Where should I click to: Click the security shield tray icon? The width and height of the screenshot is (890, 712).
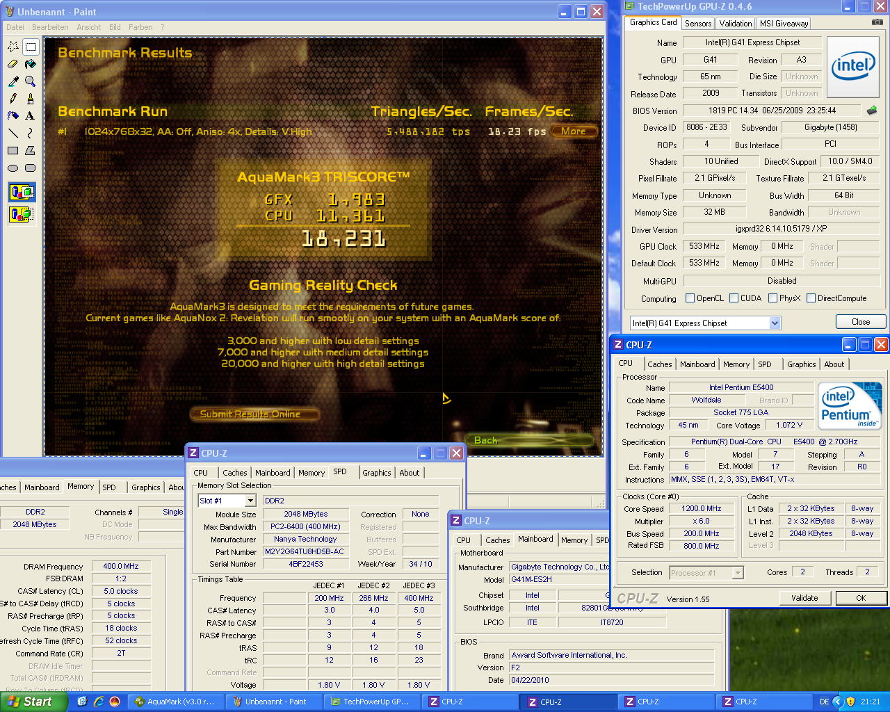coord(850,702)
